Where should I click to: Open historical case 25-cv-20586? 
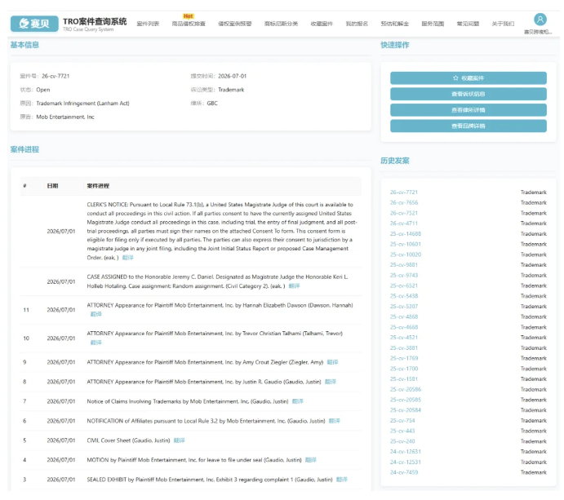(406, 389)
